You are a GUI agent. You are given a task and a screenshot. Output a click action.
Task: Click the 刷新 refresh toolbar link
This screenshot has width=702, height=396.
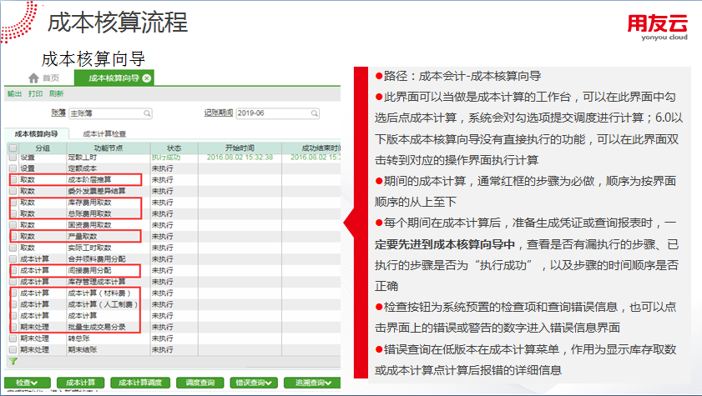pyautogui.click(x=56, y=94)
